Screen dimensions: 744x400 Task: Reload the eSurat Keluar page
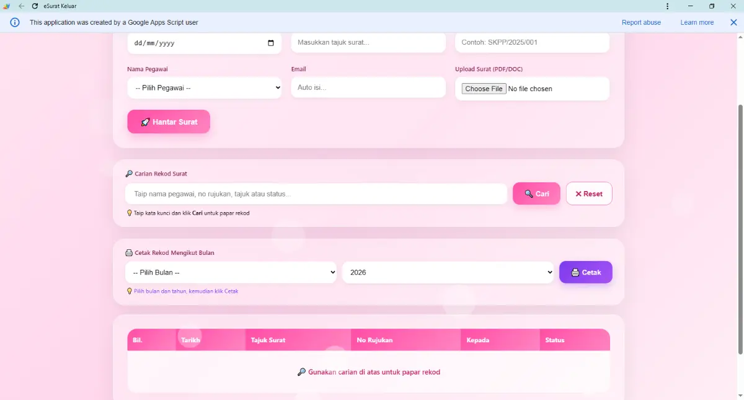coord(35,6)
